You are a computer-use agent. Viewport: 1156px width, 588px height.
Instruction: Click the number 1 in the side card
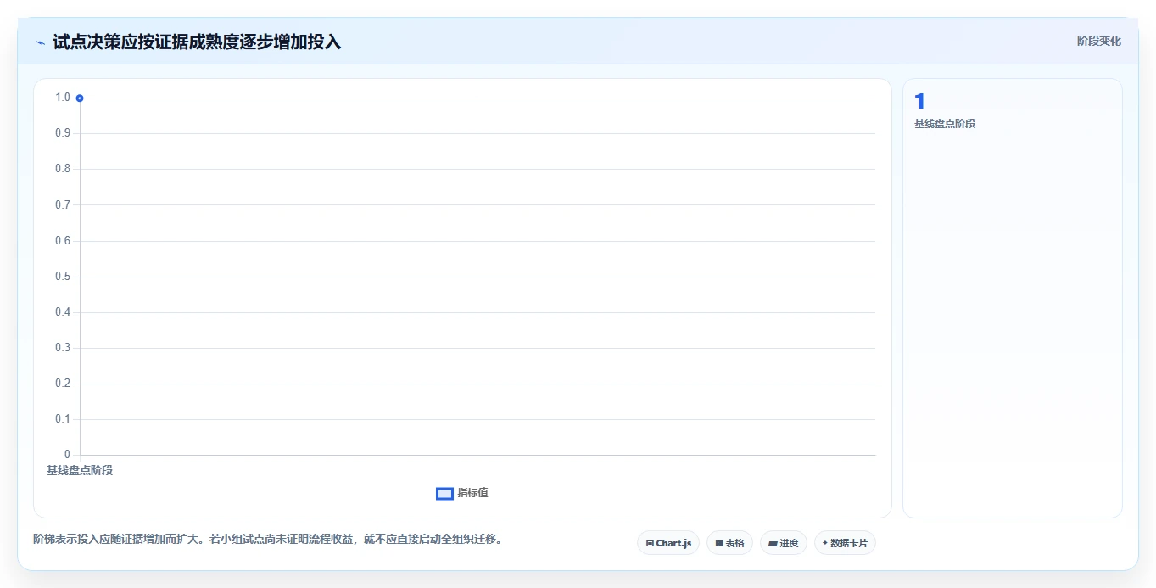(919, 102)
